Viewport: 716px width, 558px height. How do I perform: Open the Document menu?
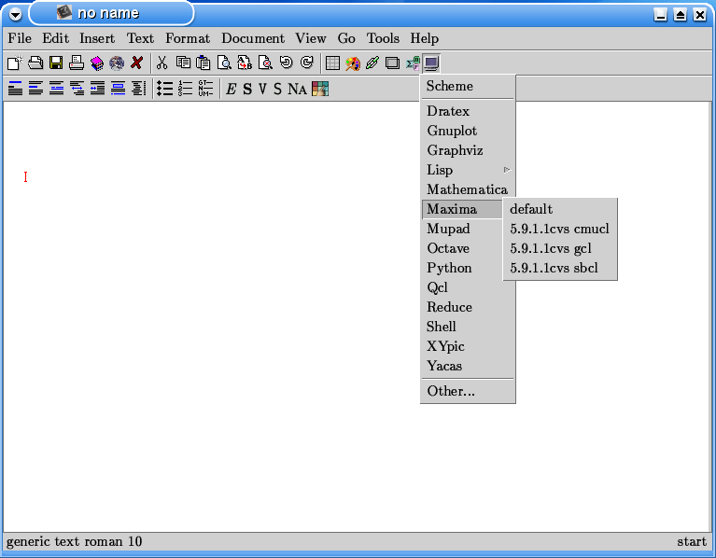(x=253, y=38)
